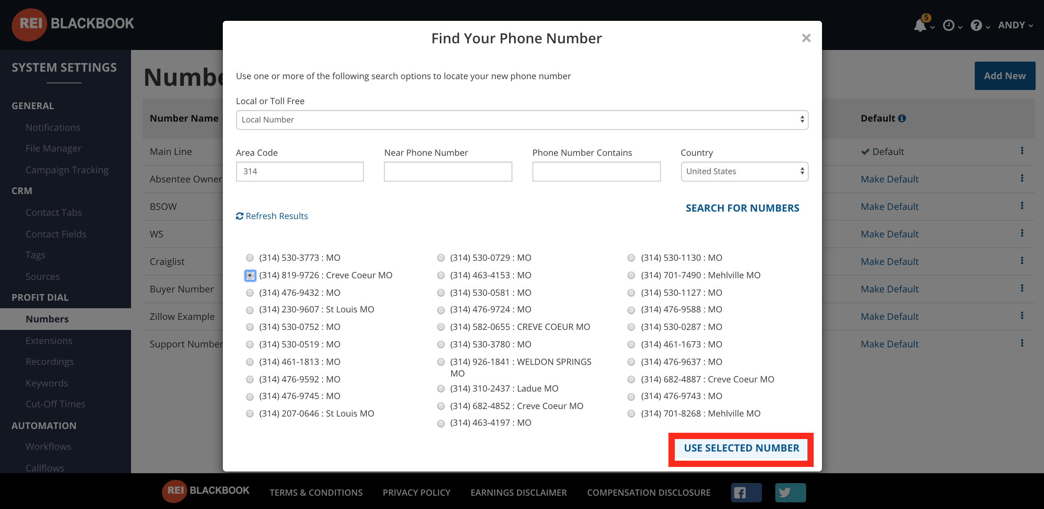Open Cut-Off Times in the sidebar

(55, 404)
